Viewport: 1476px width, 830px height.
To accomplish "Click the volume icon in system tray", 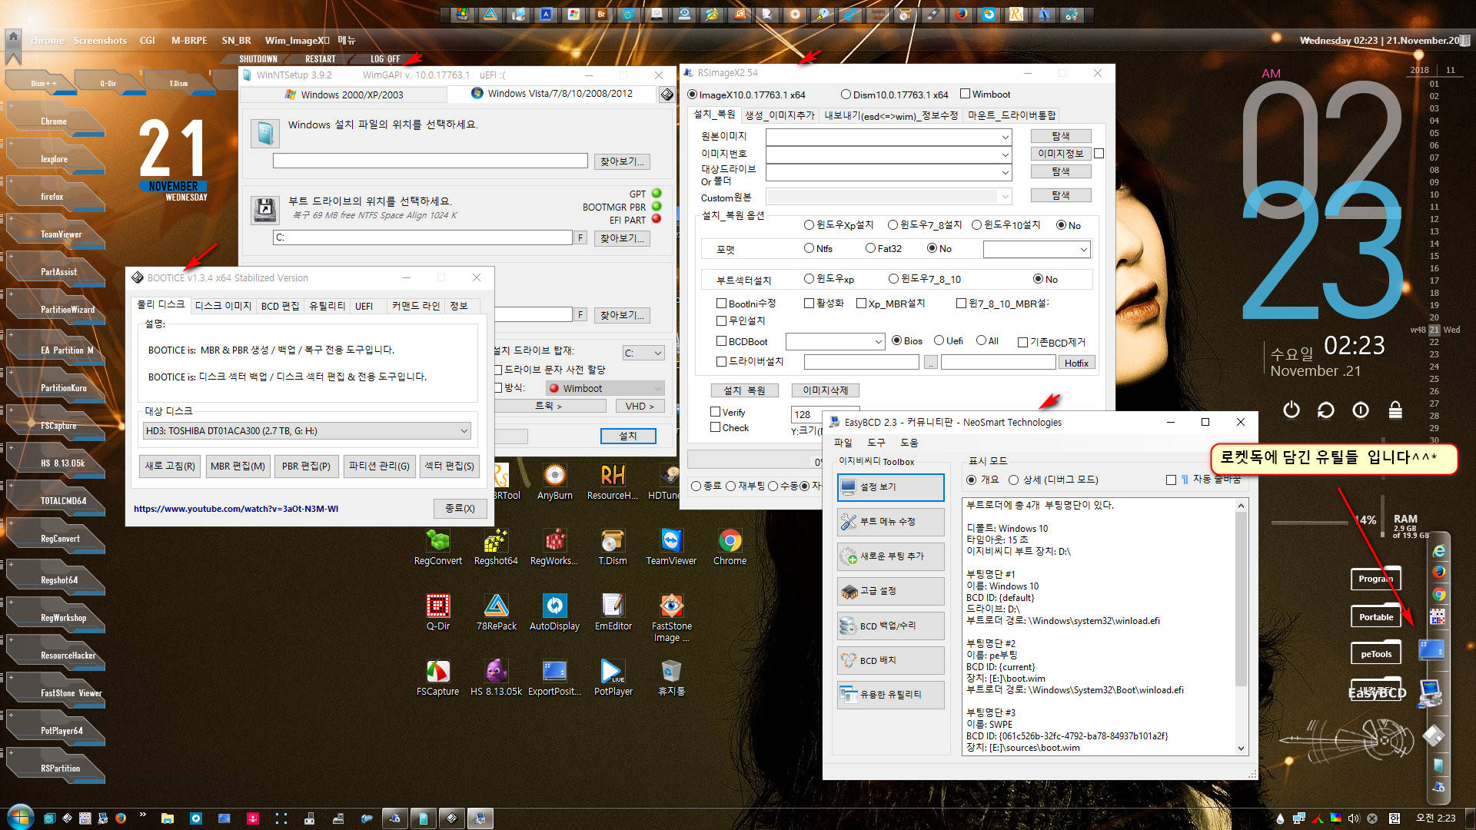I will click(x=1354, y=818).
